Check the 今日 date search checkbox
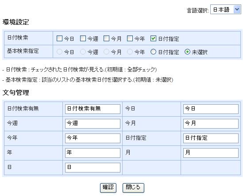 tap(59, 39)
